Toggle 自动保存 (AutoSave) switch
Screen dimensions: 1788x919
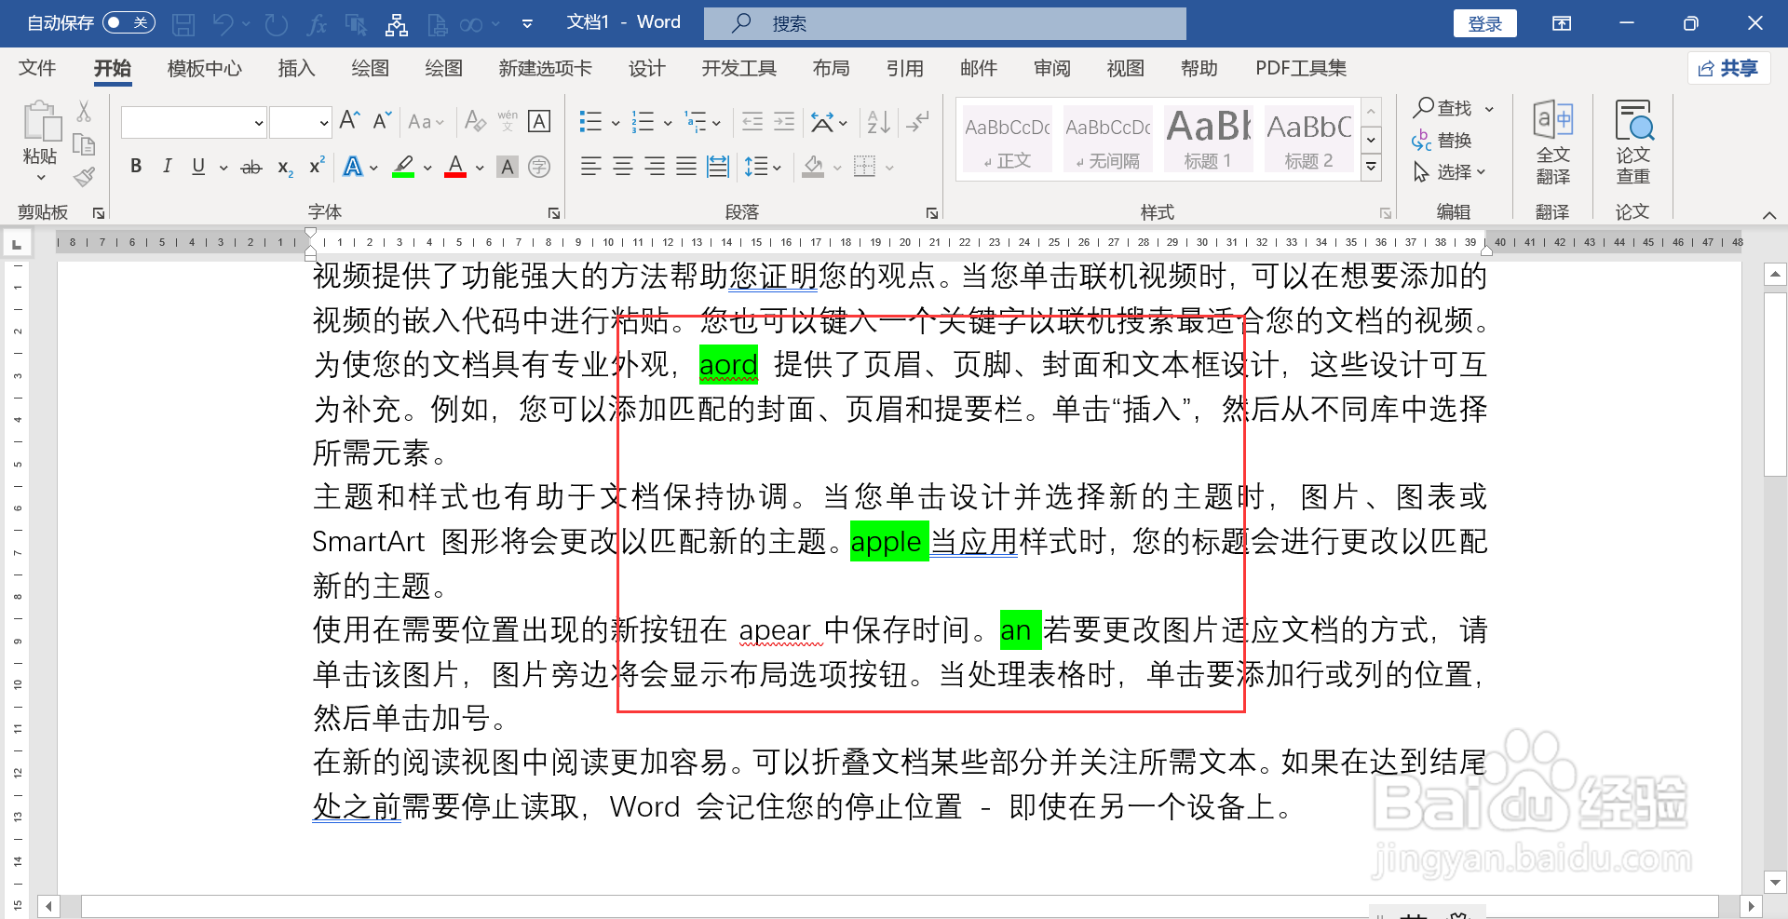(129, 22)
